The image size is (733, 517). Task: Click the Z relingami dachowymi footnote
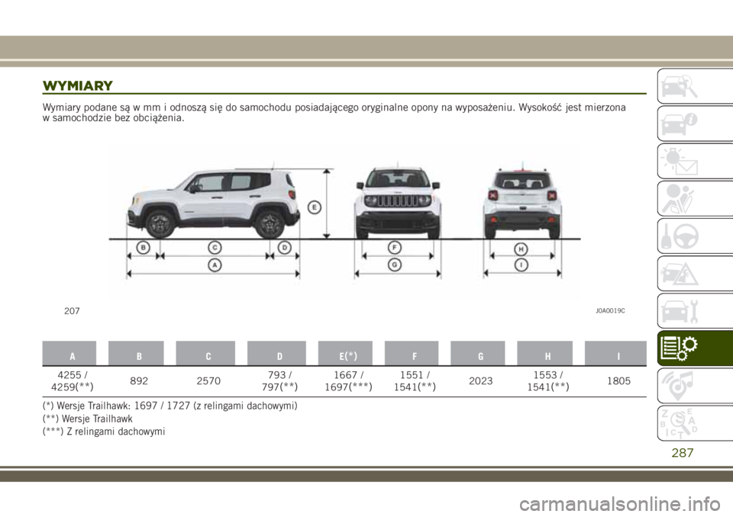click(x=104, y=432)
